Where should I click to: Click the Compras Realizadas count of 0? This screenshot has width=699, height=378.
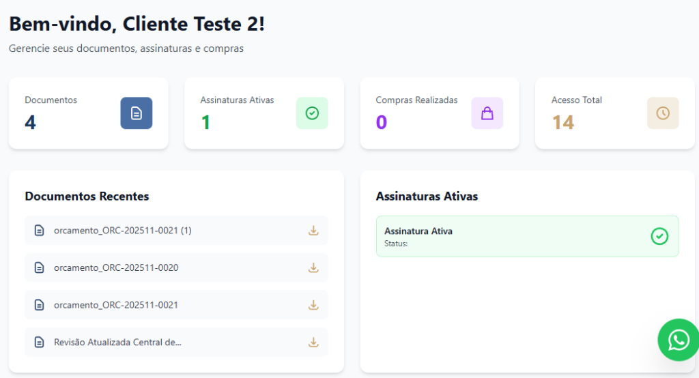[x=381, y=122]
